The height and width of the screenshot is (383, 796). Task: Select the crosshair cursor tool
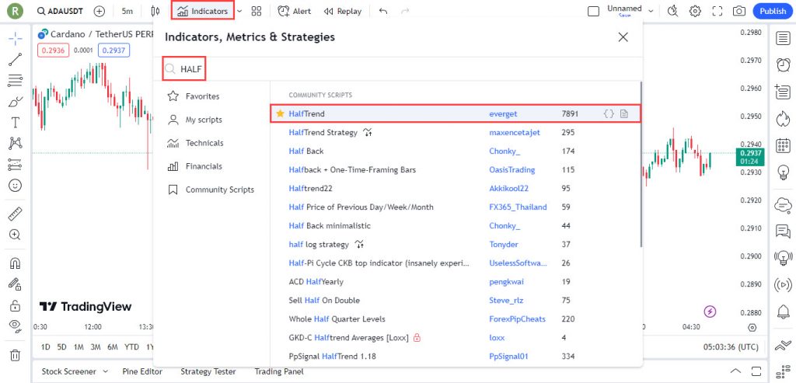[16, 39]
